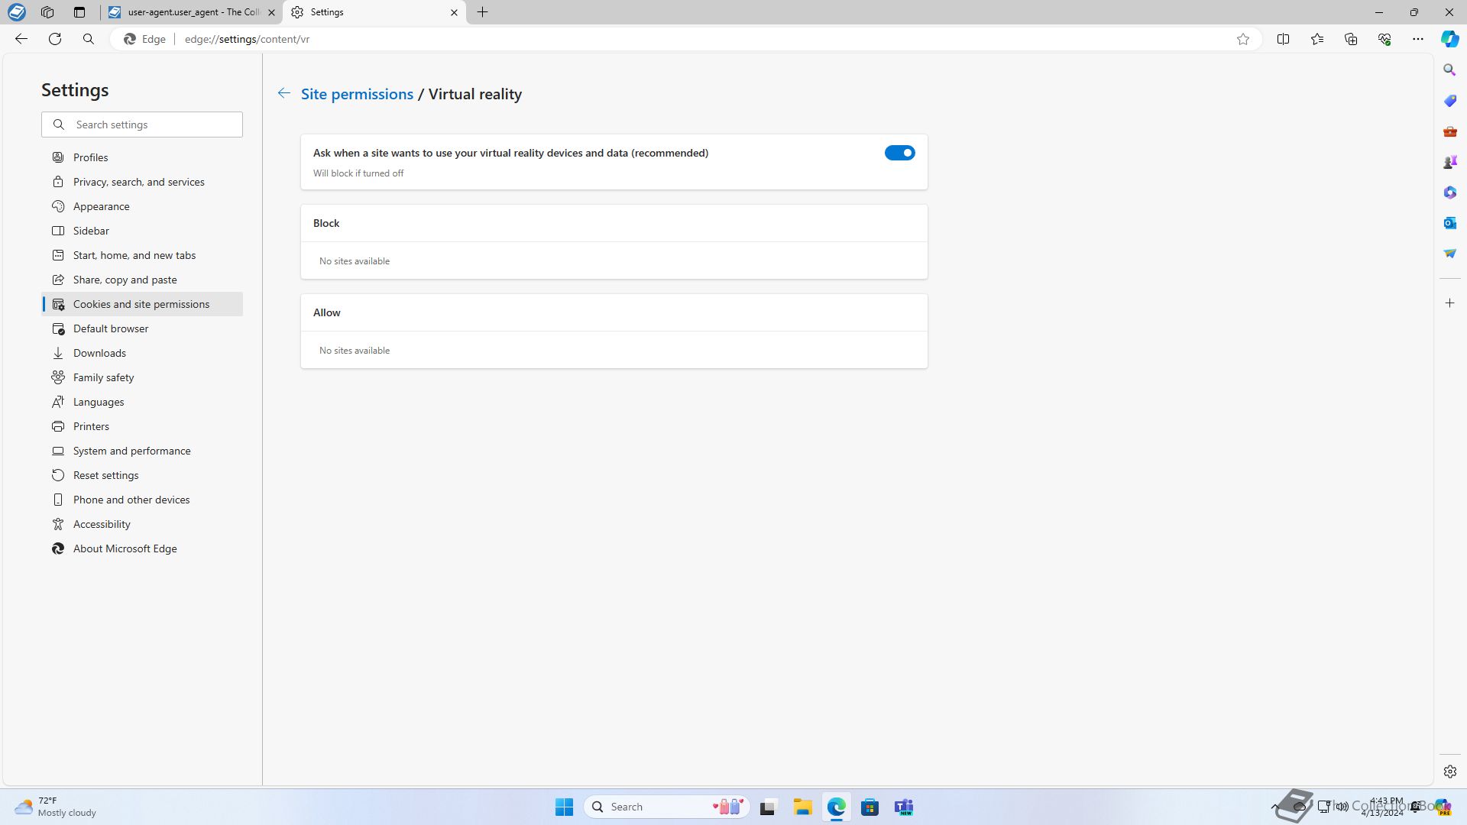
Task: Open Privacy, search, and services
Action: coord(142,182)
